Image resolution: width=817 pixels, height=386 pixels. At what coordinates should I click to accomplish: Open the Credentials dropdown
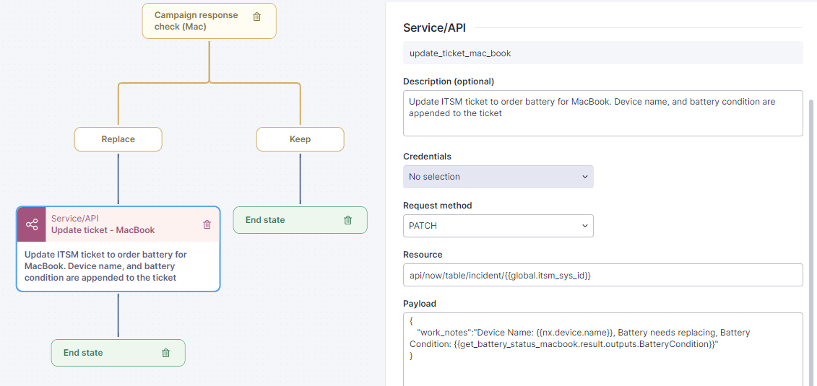pyautogui.click(x=498, y=177)
